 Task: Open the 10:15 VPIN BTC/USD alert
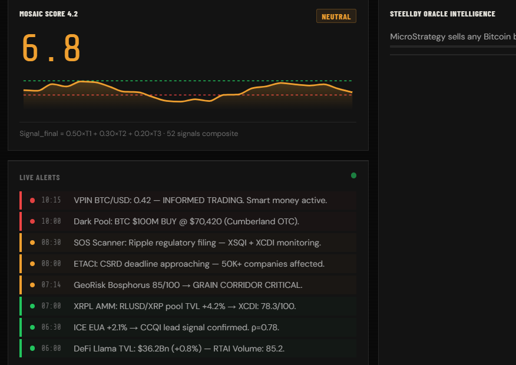point(188,200)
